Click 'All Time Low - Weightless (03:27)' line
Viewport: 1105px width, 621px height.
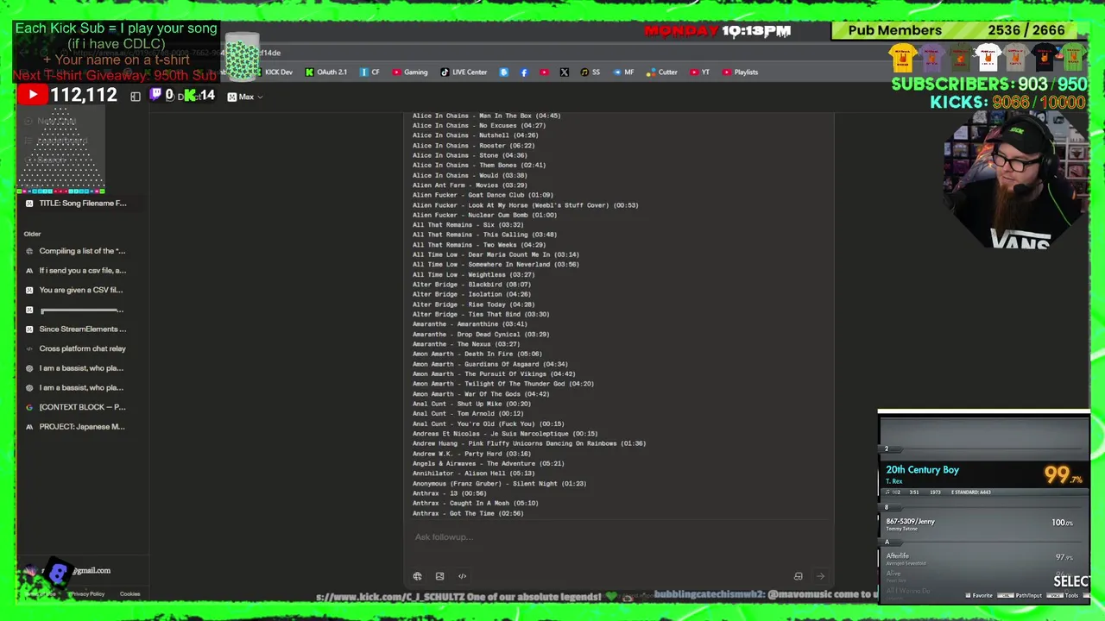(x=473, y=275)
